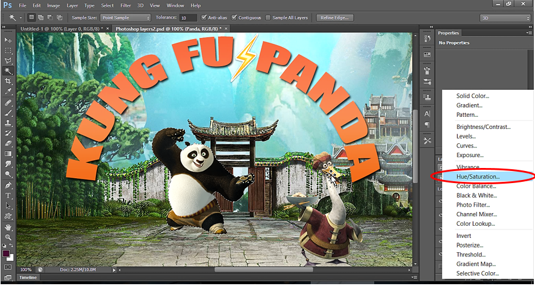
Task: Switch to Untitled-1 document tab
Action: click(63, 29)
